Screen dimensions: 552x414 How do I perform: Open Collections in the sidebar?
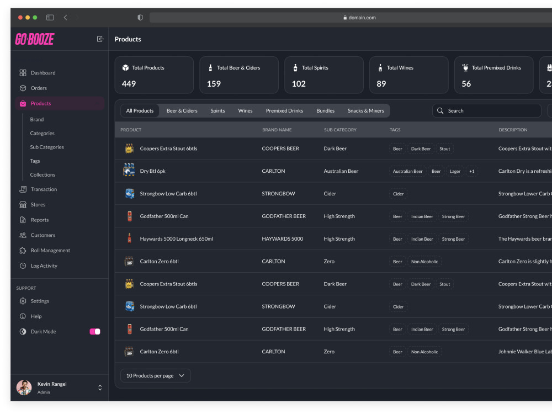coord(43,174)
